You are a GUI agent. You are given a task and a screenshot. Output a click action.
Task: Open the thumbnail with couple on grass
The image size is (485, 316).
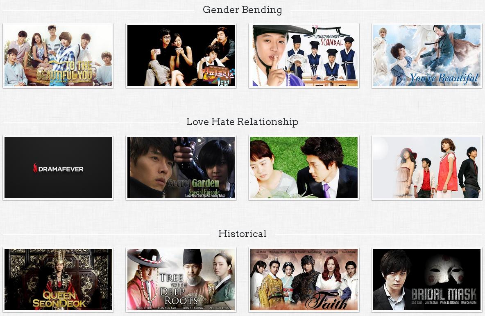304,168
